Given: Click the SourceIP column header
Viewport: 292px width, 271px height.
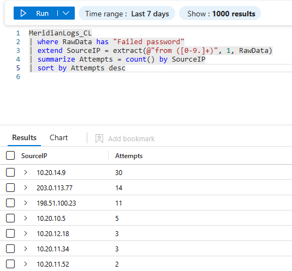Looking at the screenshot, I should (34, 156).
